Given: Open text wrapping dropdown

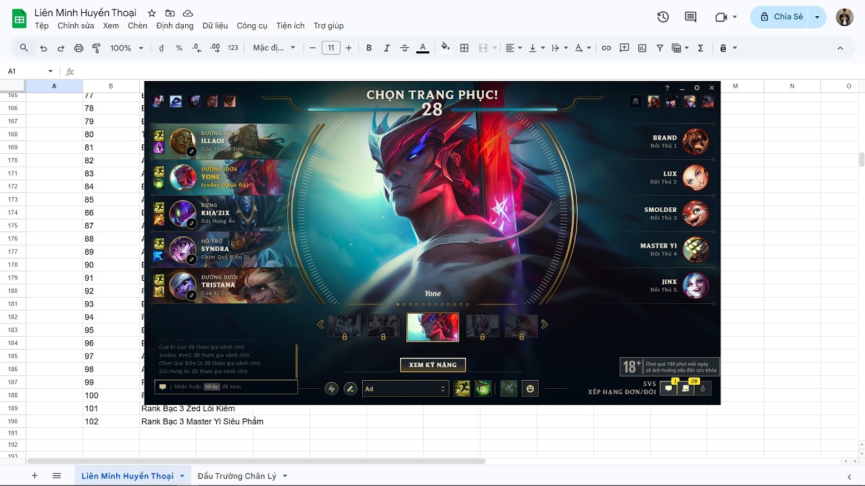Looking at the screenshot, I should point(559,48).
